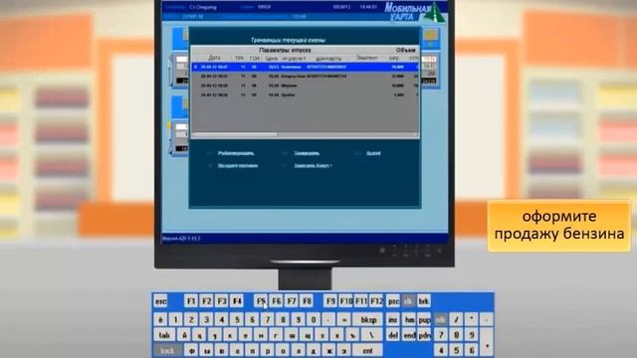The width and height of the screenshot is (637, 358).
Task: Toggle the grayed slk scroll-lock key
Action: [408, 301]
